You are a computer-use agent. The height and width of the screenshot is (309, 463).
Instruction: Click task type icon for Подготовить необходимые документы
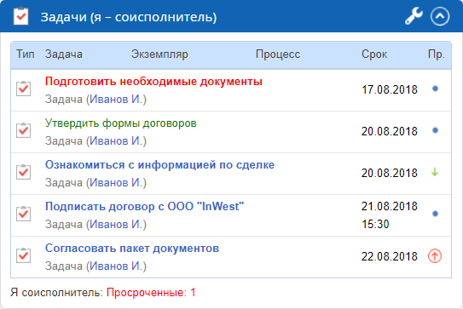[x=23, y=89]
